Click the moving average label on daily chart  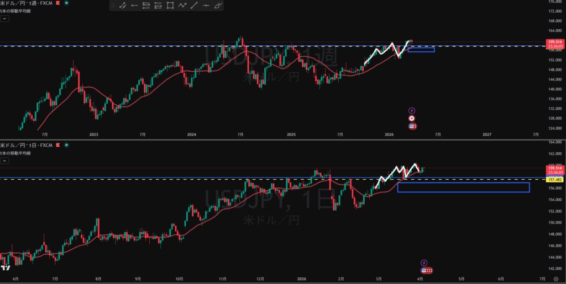[15, 152]
